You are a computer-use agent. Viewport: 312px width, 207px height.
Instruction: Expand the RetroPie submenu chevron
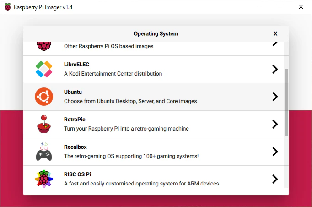point(275,124)
